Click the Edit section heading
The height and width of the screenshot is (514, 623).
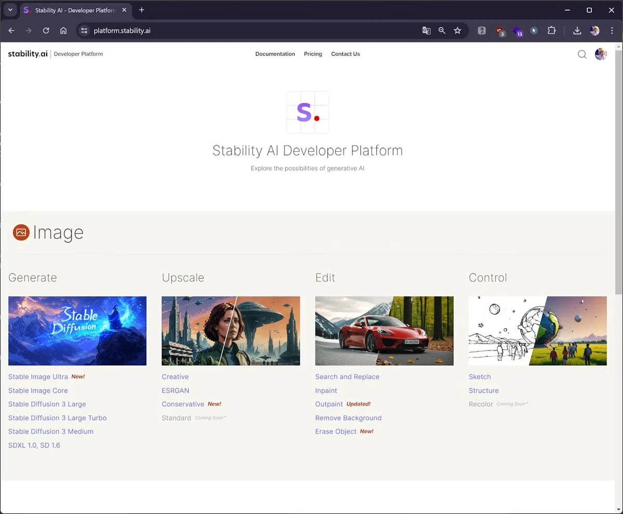325,278
